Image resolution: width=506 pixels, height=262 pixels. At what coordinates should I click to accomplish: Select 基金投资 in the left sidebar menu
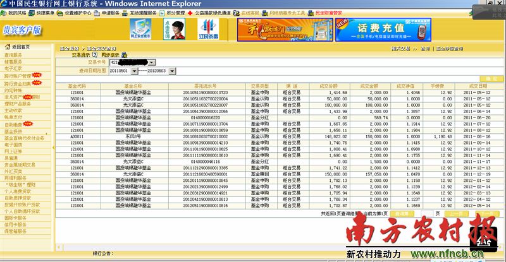click(14, 131)
